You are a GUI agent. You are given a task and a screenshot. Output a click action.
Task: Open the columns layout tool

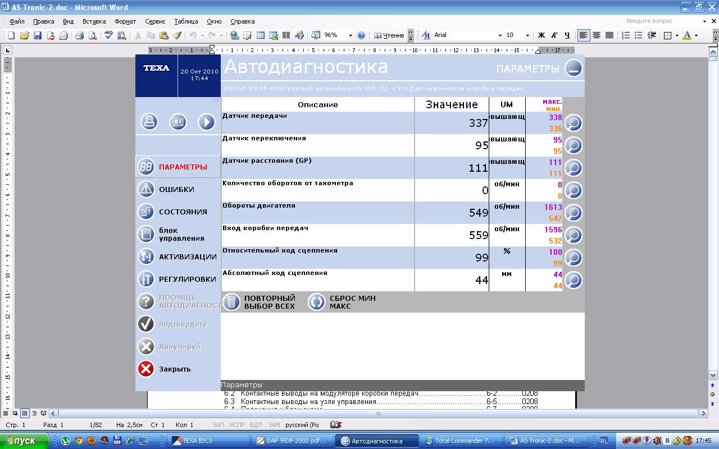tap(286, 35)
